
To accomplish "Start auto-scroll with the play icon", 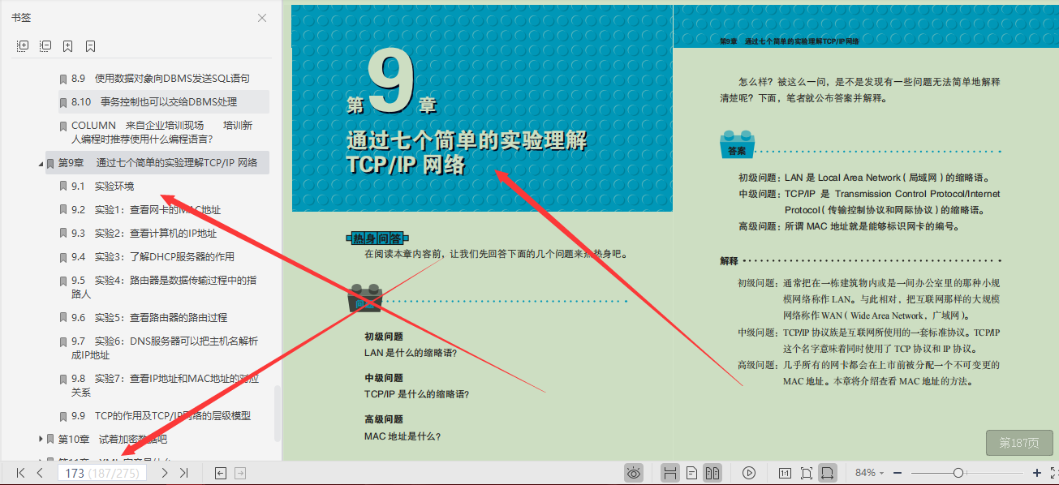I will point(749,472).
